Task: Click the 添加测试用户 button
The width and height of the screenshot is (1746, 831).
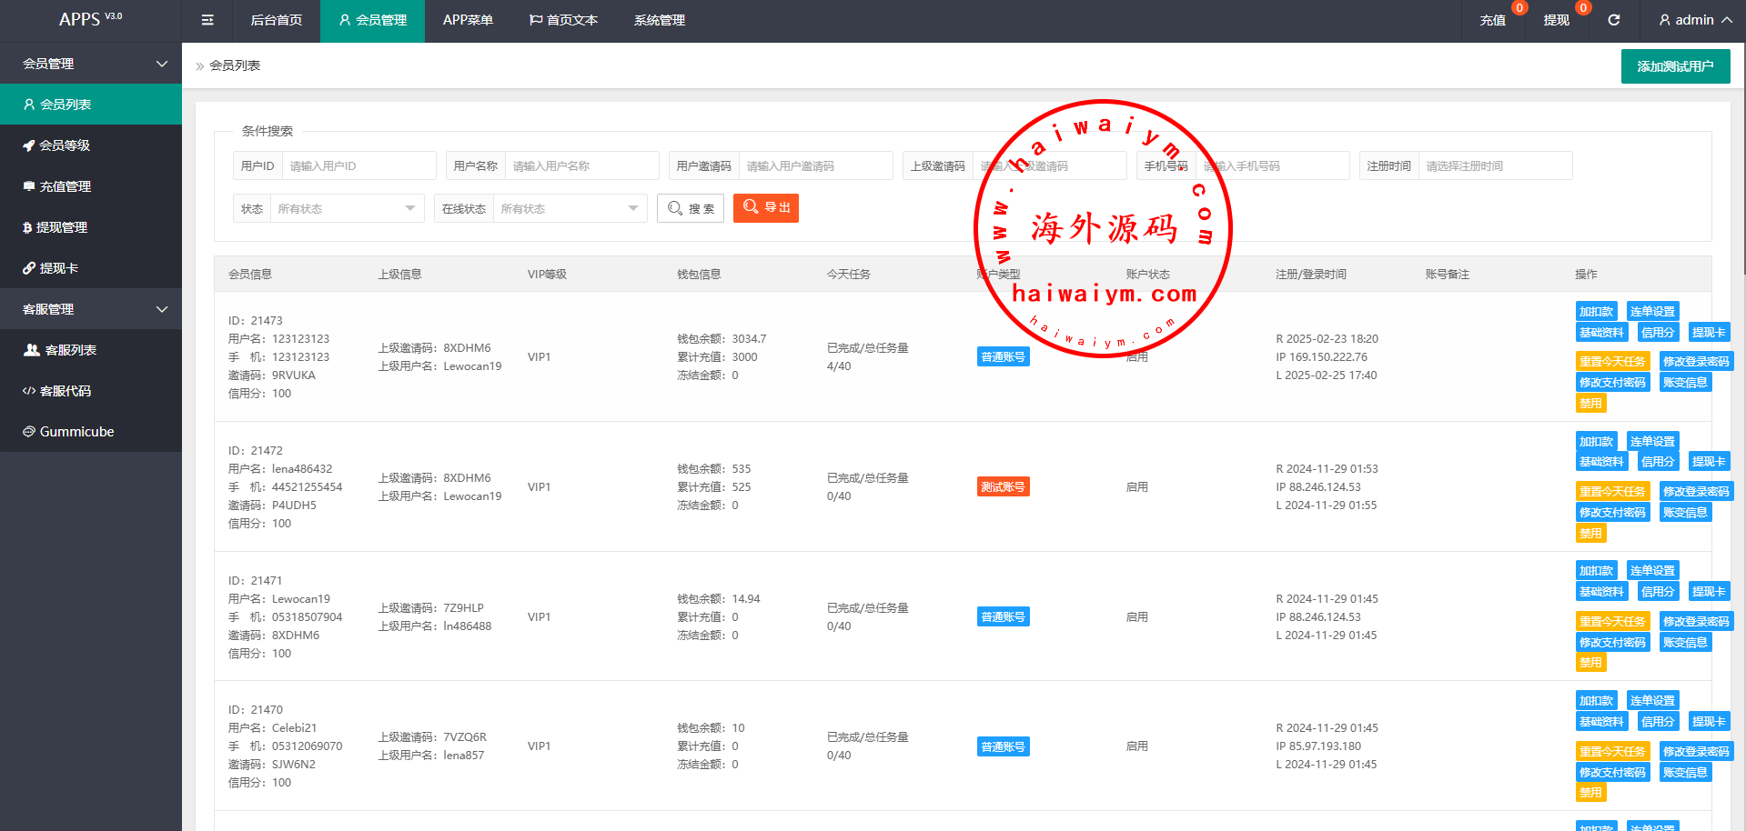Action: tap(1675, 66)
